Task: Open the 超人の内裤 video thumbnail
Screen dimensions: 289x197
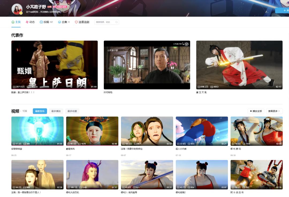Action: point(202,131)
